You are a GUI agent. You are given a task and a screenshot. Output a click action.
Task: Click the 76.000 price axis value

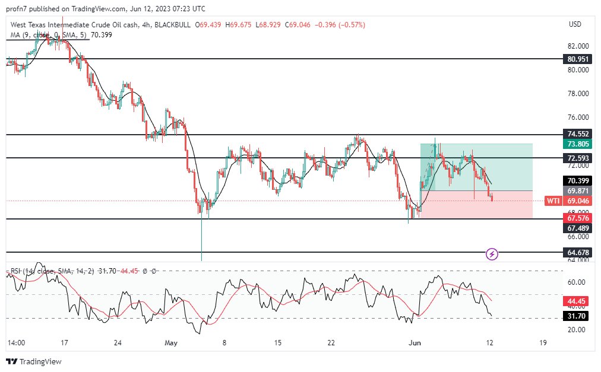[x=578, y=117]
